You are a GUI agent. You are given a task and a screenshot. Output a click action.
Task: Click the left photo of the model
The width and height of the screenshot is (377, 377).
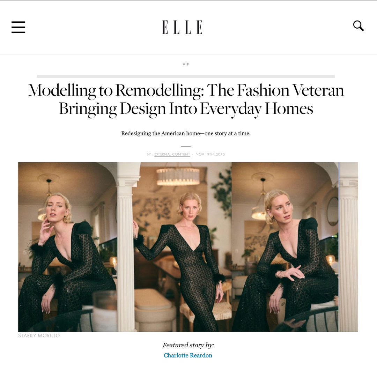pos(68,247)
